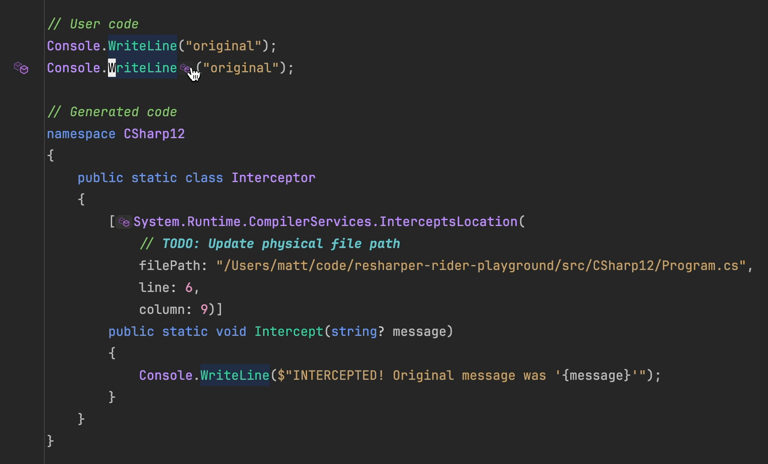This screenshot has height=464, width=768.
Task: Click the closing brace of namespace CSharp12
Action: [x=50, y=441]
